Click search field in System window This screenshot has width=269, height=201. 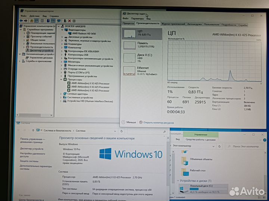point(147,132)
